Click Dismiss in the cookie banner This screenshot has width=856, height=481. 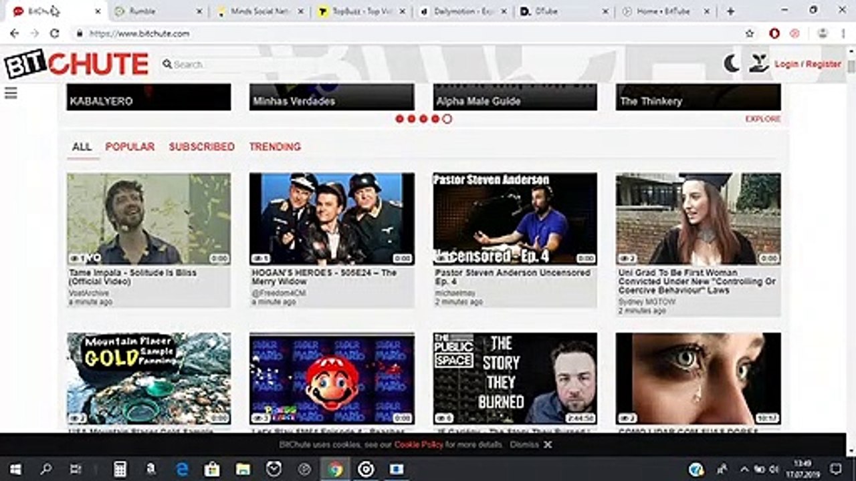point(524,445)
